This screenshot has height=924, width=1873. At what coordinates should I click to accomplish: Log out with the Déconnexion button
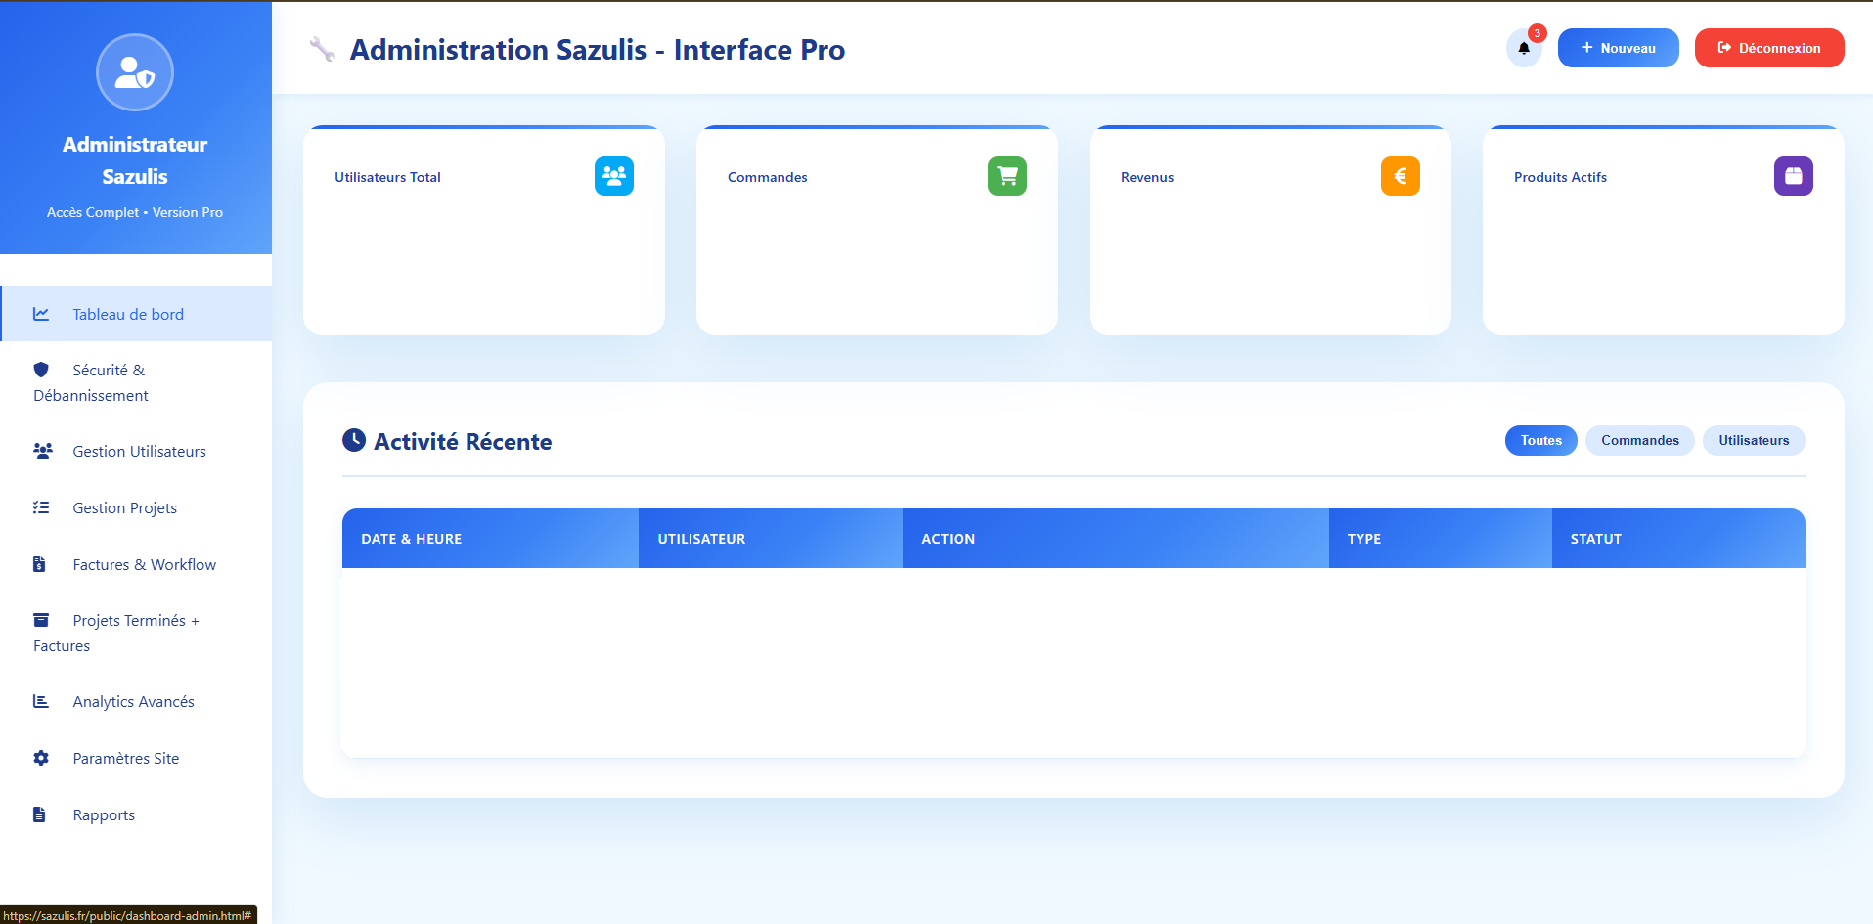1768,48
